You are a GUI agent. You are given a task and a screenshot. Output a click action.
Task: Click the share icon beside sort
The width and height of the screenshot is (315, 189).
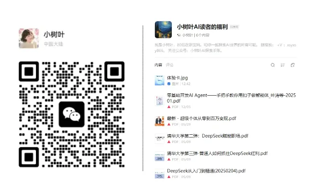pos(292,65)
